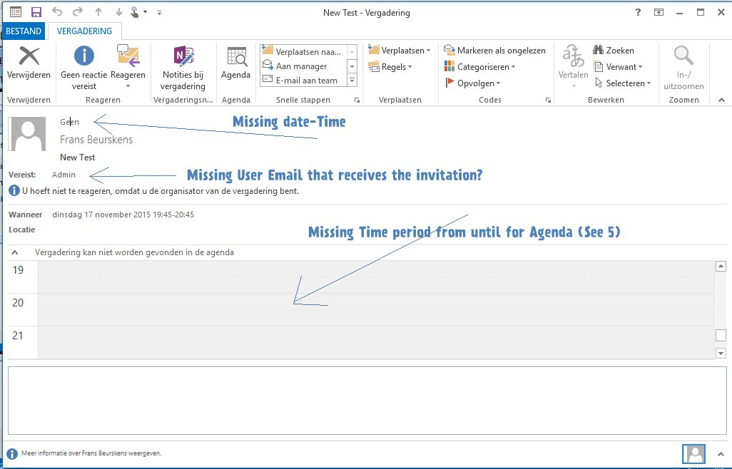Open Notities bij vergadering OneNote icon
Viewport: 732px width, 469px height.
point(183,56)
